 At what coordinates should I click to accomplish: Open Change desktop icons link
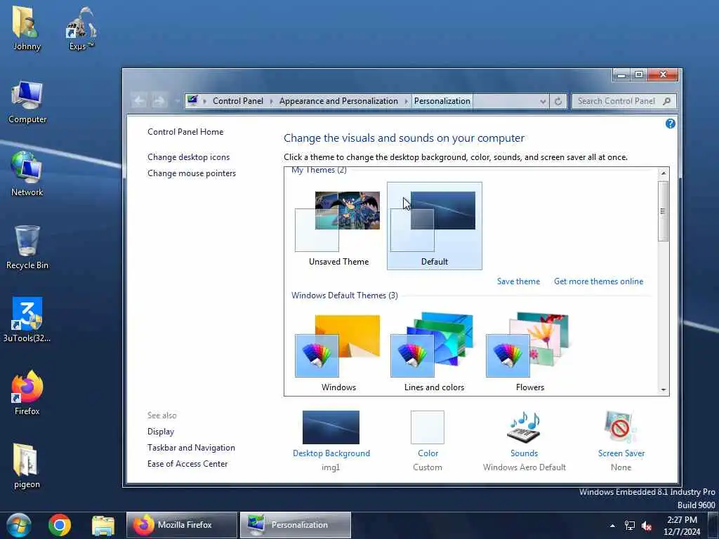[188, 157]
